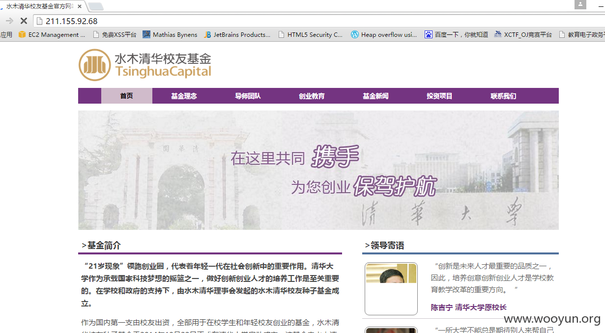605x333 pixels.
Task: Open the Heap overflow WordPress bookmark
Action: [384, 35]
